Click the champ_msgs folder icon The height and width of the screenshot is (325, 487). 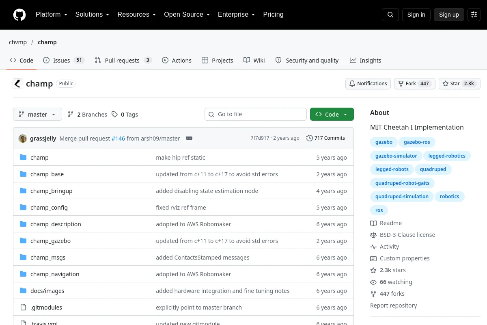tap(23, 257)
